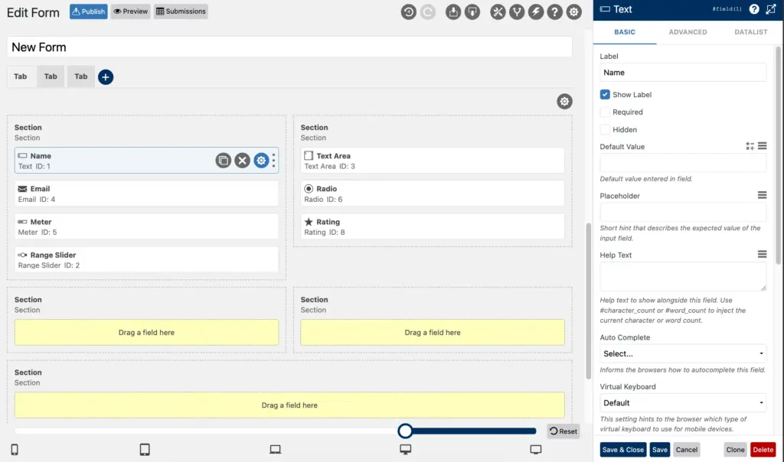
Task: Open the Virtual Keyboard dropdown
Action: (x=682, y=402)
